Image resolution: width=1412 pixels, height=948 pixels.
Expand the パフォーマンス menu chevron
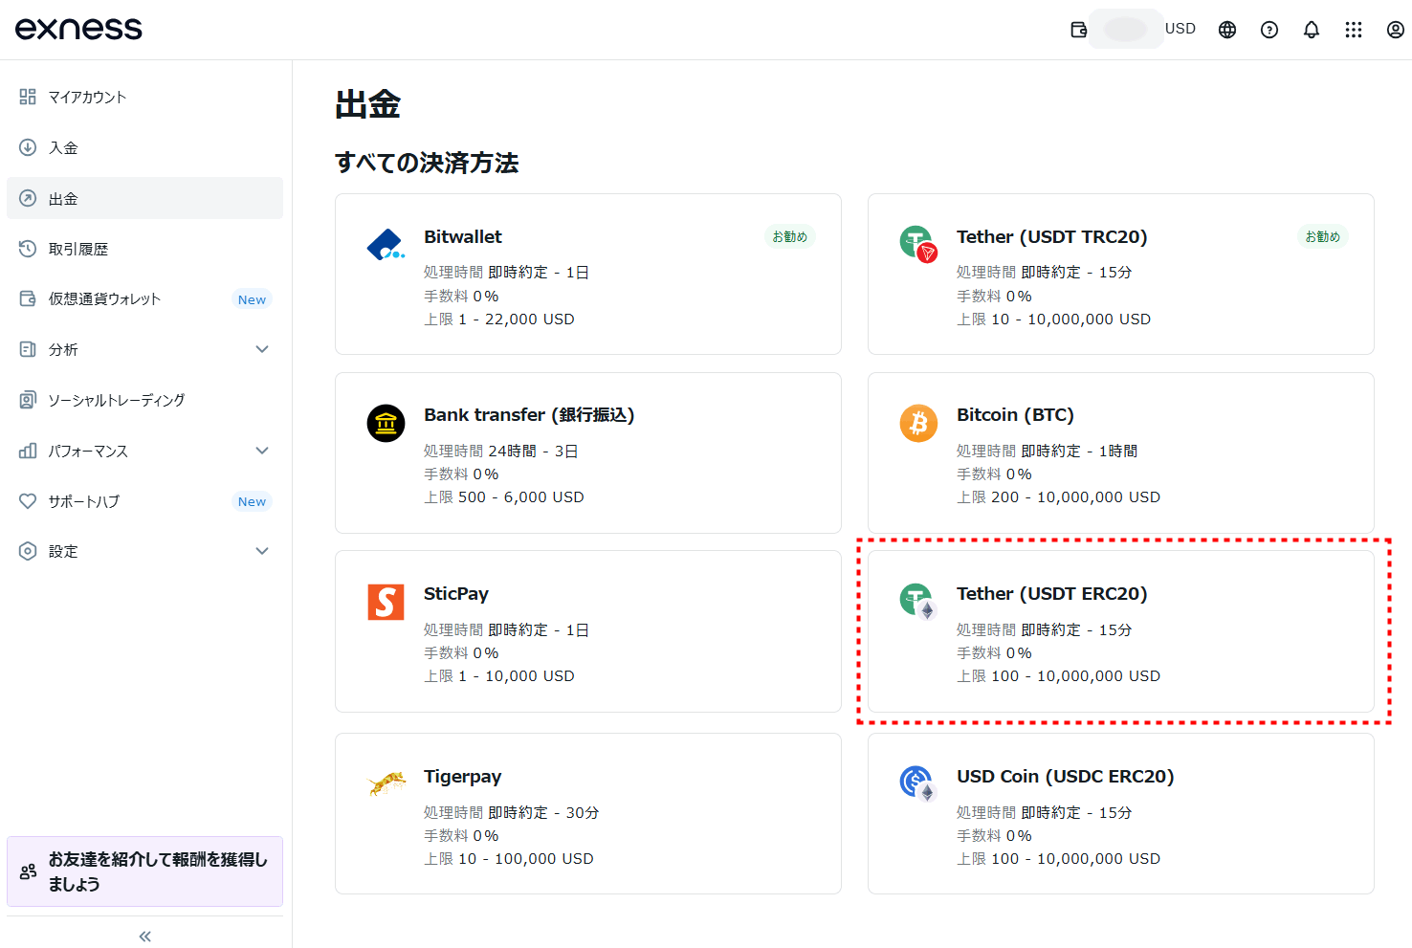[262, 451]
